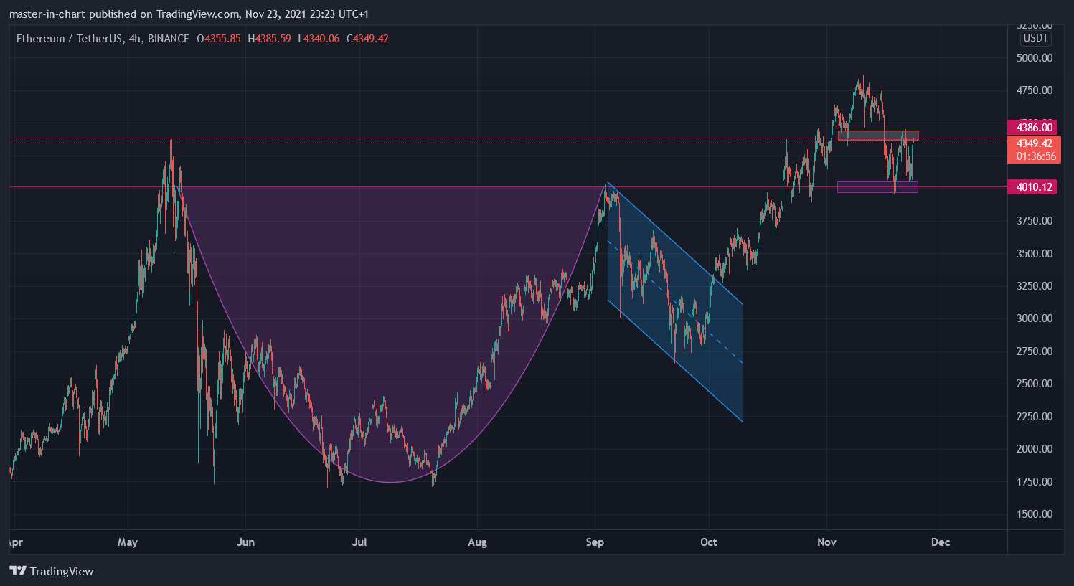Click the 4750.00 price axis label
The image size is (1074, 586).
point(1035,90)
